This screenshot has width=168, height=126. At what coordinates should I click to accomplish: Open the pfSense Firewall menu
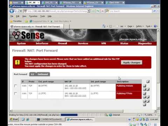tap(63, 43)
